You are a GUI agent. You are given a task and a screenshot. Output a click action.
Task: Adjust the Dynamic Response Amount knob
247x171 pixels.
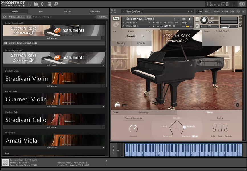point(133,128)
